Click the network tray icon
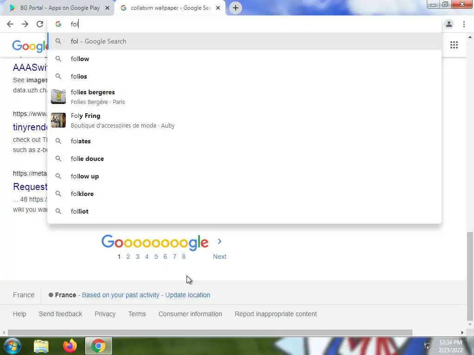 point(427,346)
